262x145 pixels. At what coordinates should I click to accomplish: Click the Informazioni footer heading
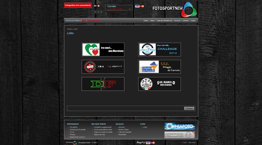click(73, 124)
